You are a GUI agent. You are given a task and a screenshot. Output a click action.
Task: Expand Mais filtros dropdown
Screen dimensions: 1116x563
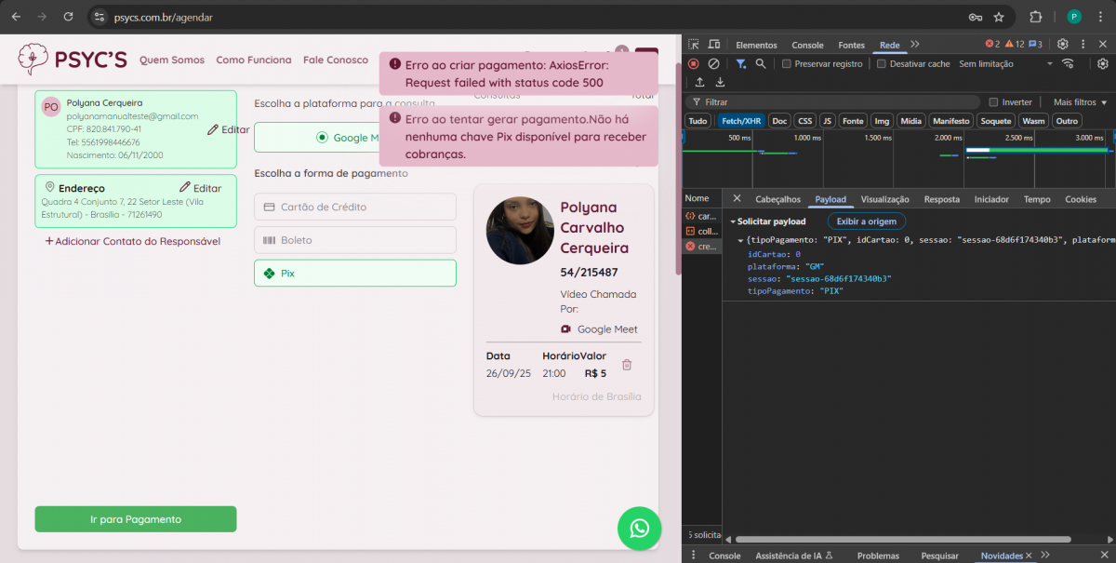click(x=1080, y=102)
